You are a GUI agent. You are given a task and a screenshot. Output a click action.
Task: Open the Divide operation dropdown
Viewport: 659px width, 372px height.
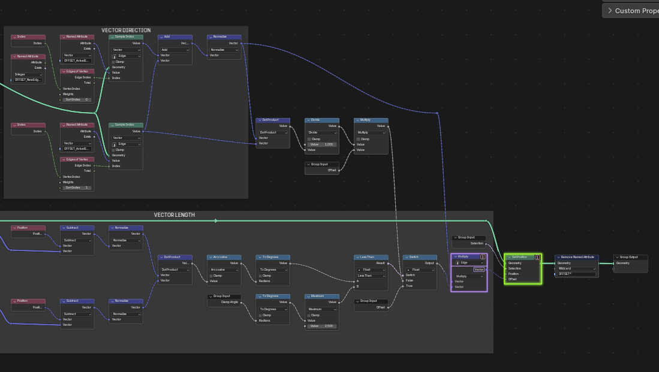pos(322,132)
